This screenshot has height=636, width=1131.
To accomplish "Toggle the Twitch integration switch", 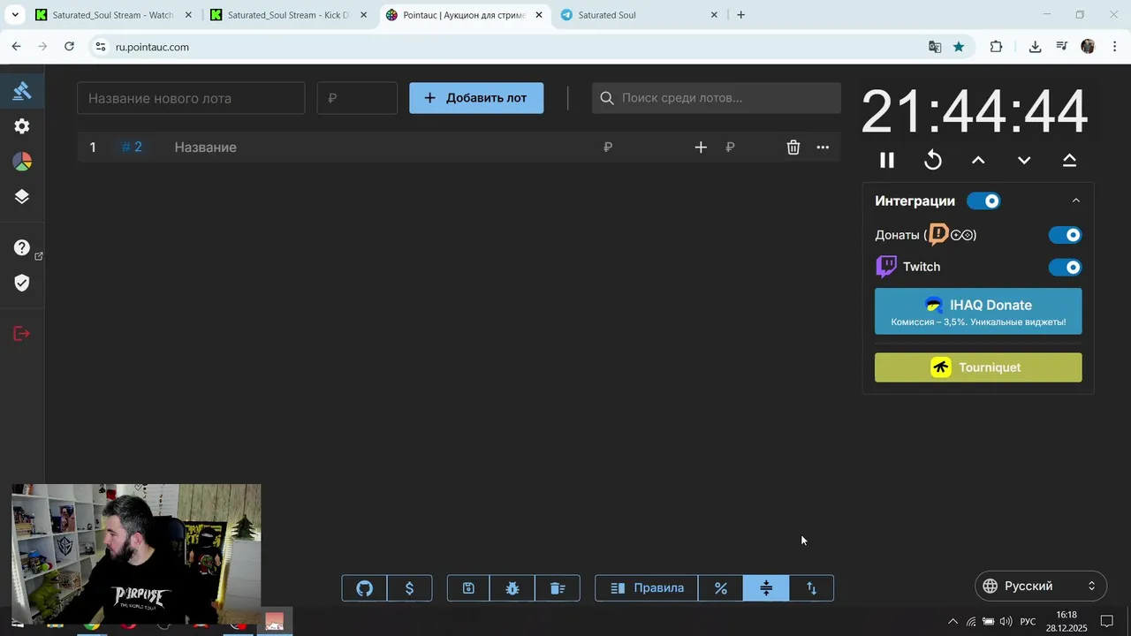I will tap(1065, 268).
